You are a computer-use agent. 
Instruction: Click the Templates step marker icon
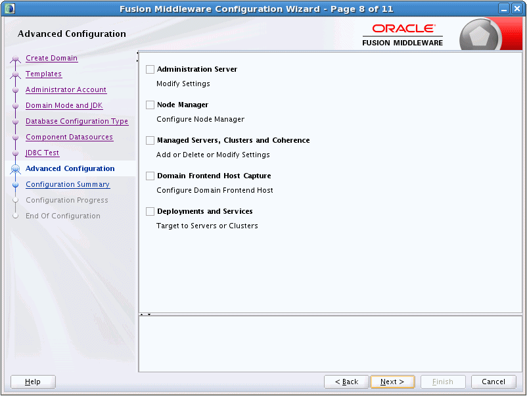[16, 75]
